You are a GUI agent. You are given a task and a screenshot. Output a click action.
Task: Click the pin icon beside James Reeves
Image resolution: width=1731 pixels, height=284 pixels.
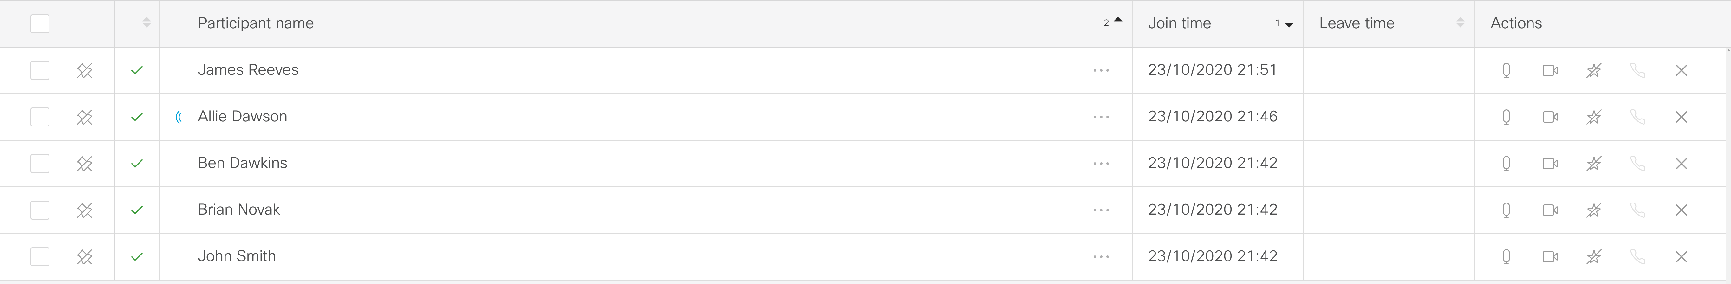click(85, 70)
